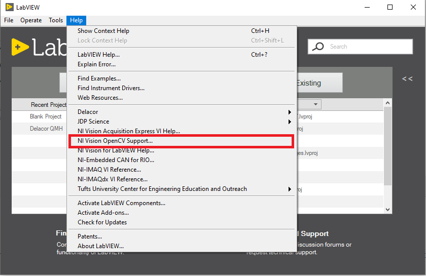Minimize the LabVIEW window
This screenshot has height=276, width=426.
click(367, 7)
